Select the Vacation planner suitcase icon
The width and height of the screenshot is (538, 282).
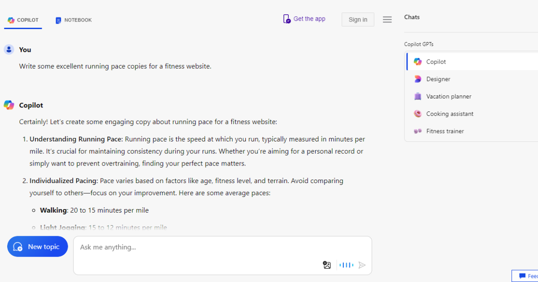[x=418, y=96]
